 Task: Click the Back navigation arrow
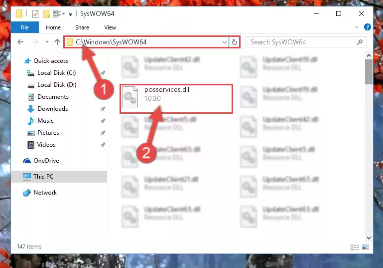coord(20,42)
